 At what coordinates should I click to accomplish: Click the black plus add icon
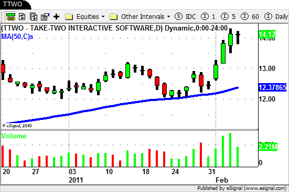point(57,17)
